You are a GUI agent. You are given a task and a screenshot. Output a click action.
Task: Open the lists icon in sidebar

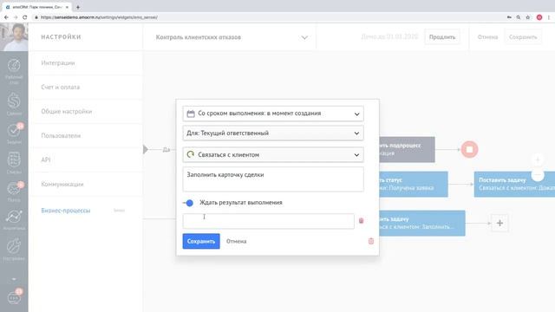click(14, 159)
